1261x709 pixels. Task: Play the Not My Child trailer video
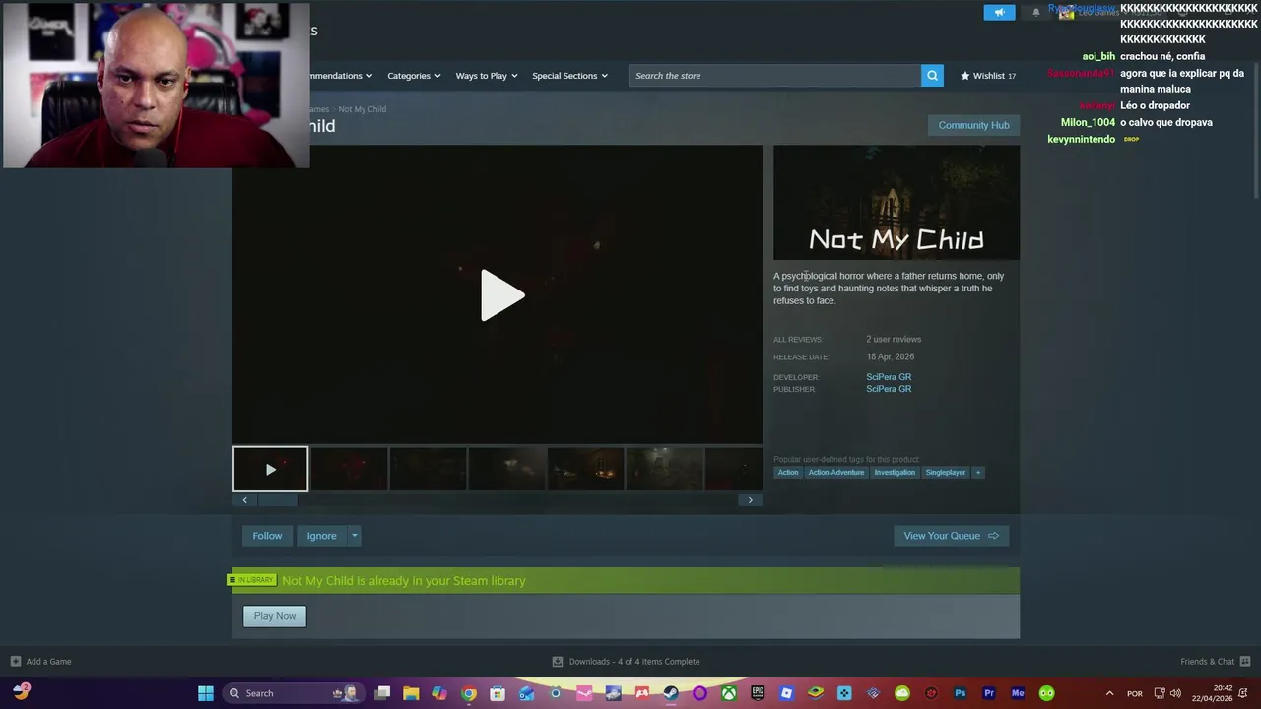pyautogui.click(x=501, y=295)
